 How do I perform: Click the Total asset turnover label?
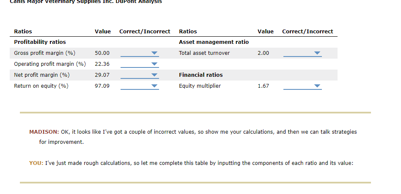pyautogui.click(x=204, y=53)
